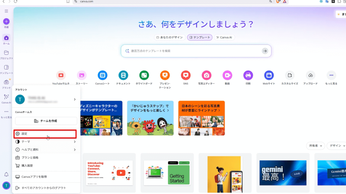Click the チームを作成 button
346x194 pixels.
click(x=46, y=121)
